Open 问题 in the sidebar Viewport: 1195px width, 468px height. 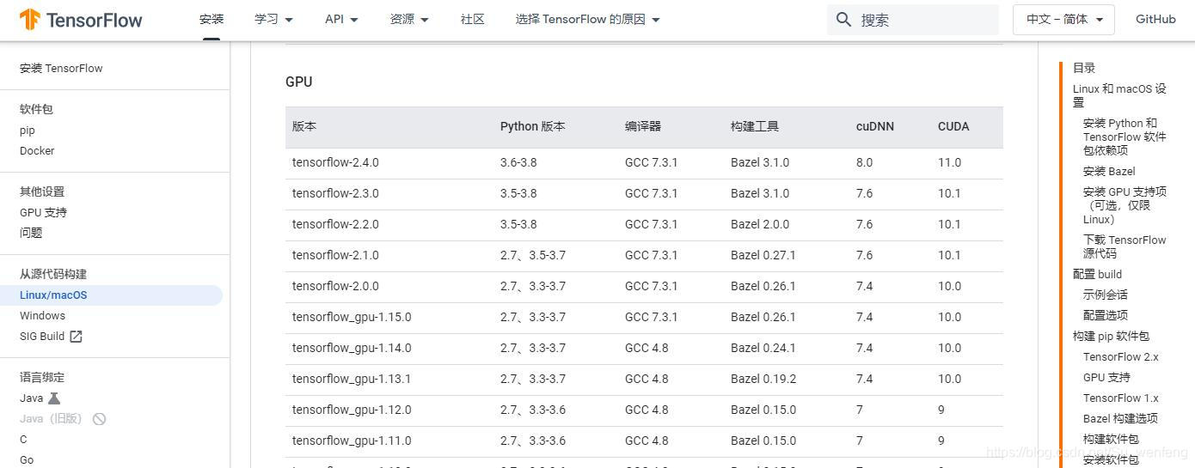click(x=31, y=234)
